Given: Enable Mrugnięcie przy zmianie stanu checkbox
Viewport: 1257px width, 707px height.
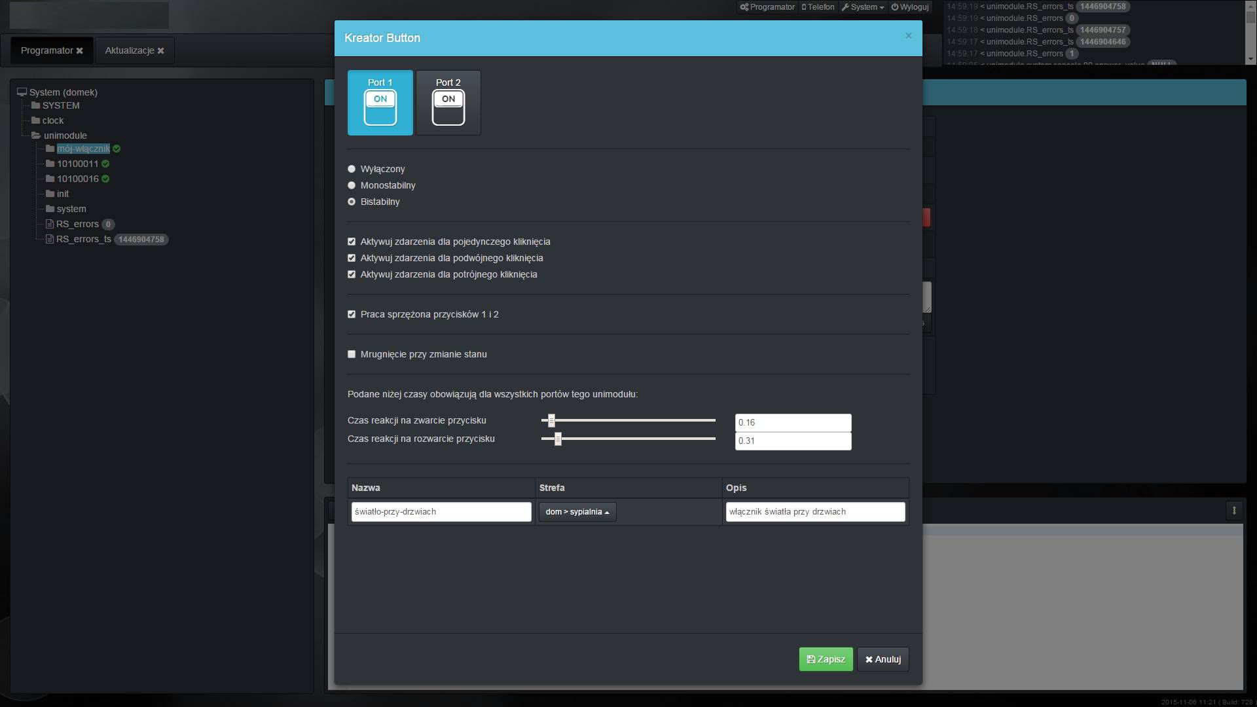Looking at the screenshot, I should coord(352,354).
